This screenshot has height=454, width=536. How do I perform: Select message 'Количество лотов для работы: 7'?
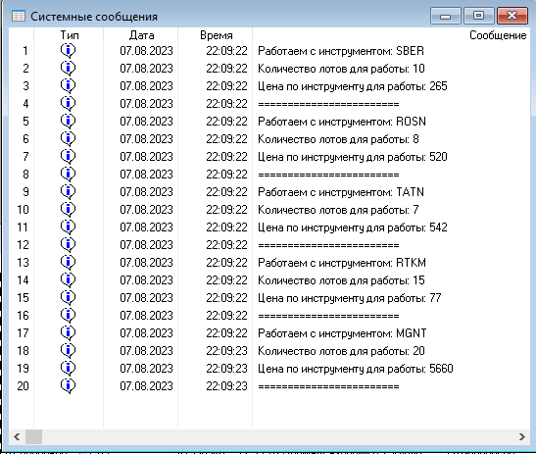pyautogui.click(x=338, y=210)
